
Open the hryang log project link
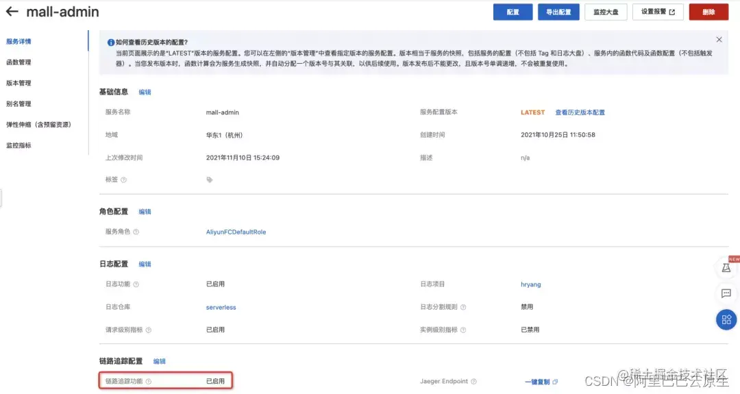(x=531, y=284)
